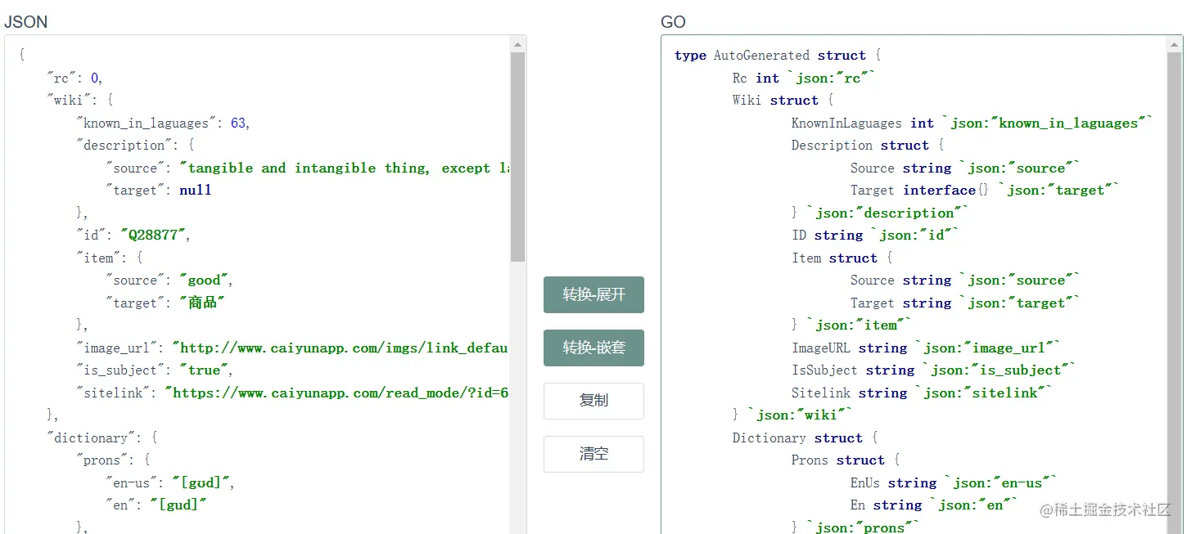Click the KnownInLaguages int field line
Viewport: 1187px width, 534px height.
(x=972, y=123)
